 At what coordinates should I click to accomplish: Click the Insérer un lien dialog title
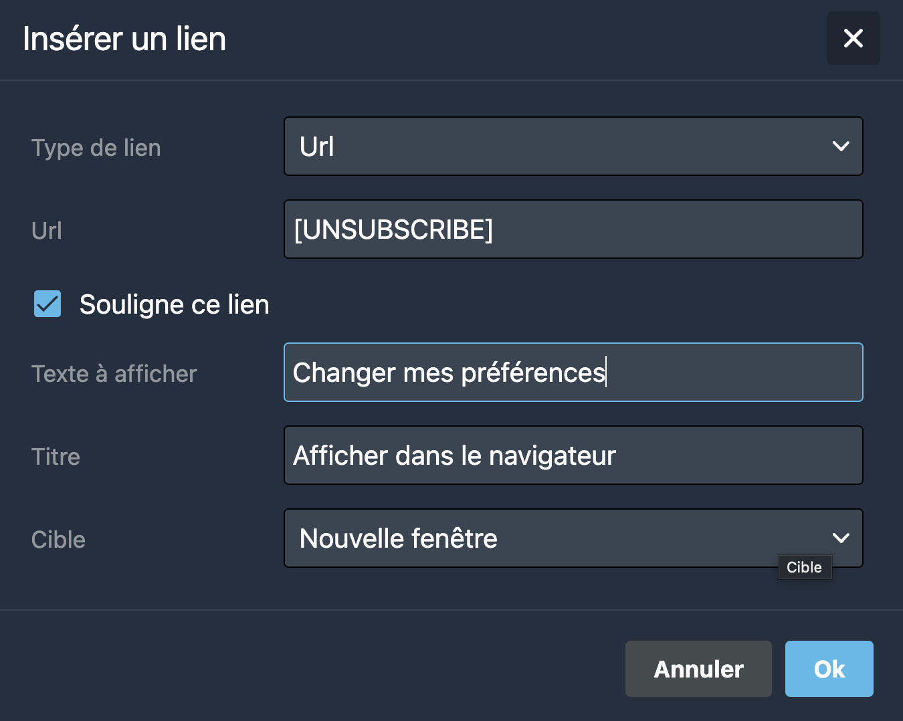point(124,39)
